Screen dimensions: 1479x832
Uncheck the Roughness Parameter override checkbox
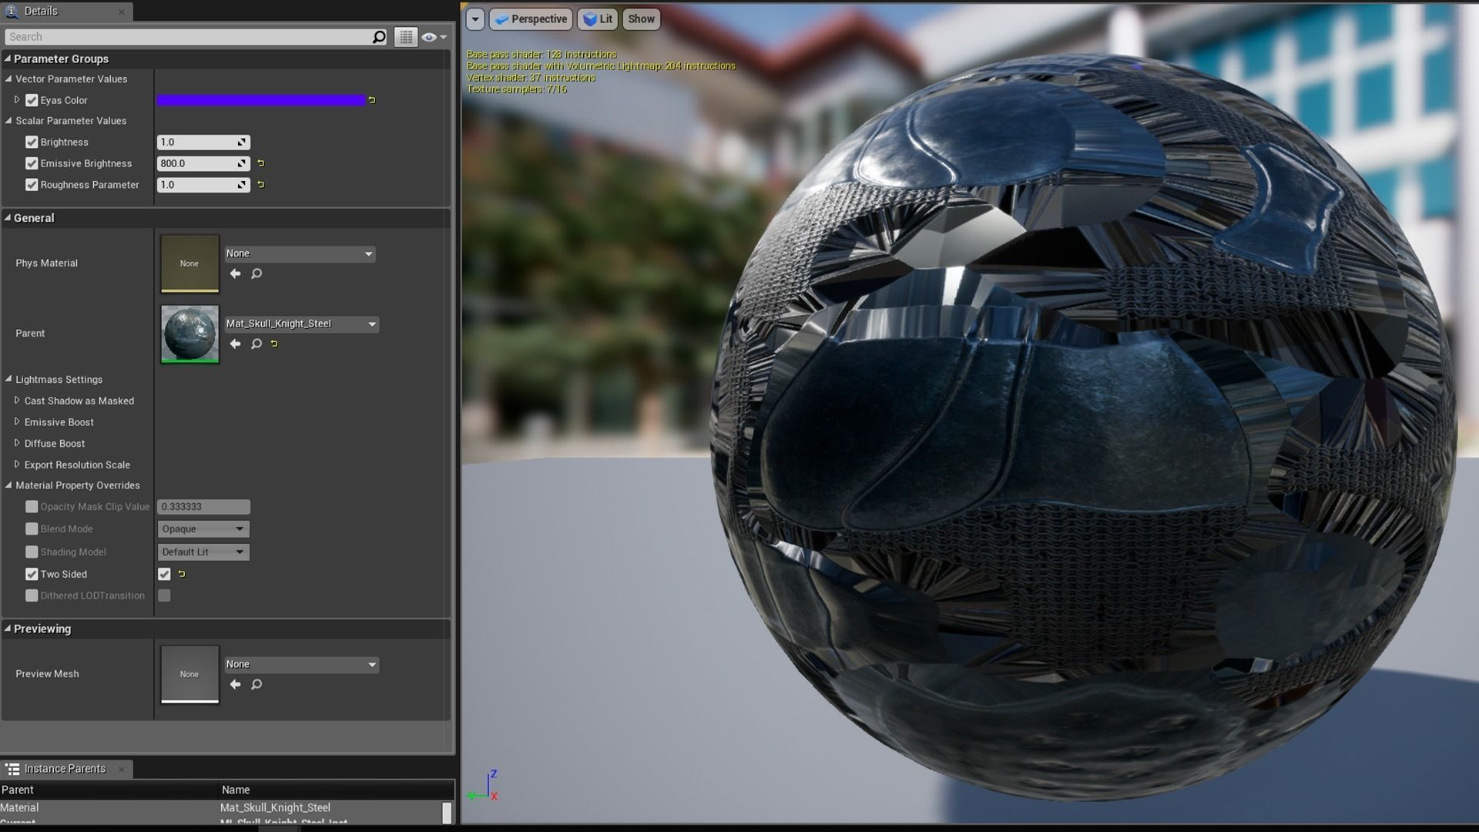32,185
